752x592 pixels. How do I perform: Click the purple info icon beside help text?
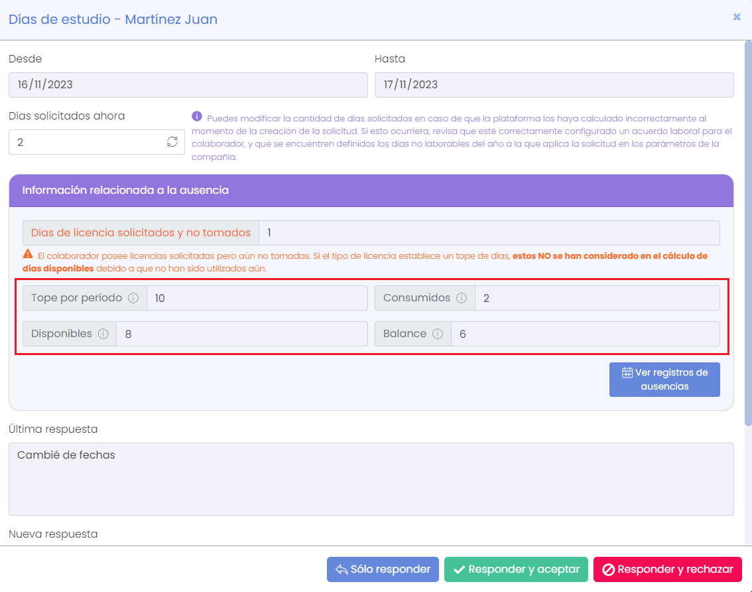pos(197,117)
